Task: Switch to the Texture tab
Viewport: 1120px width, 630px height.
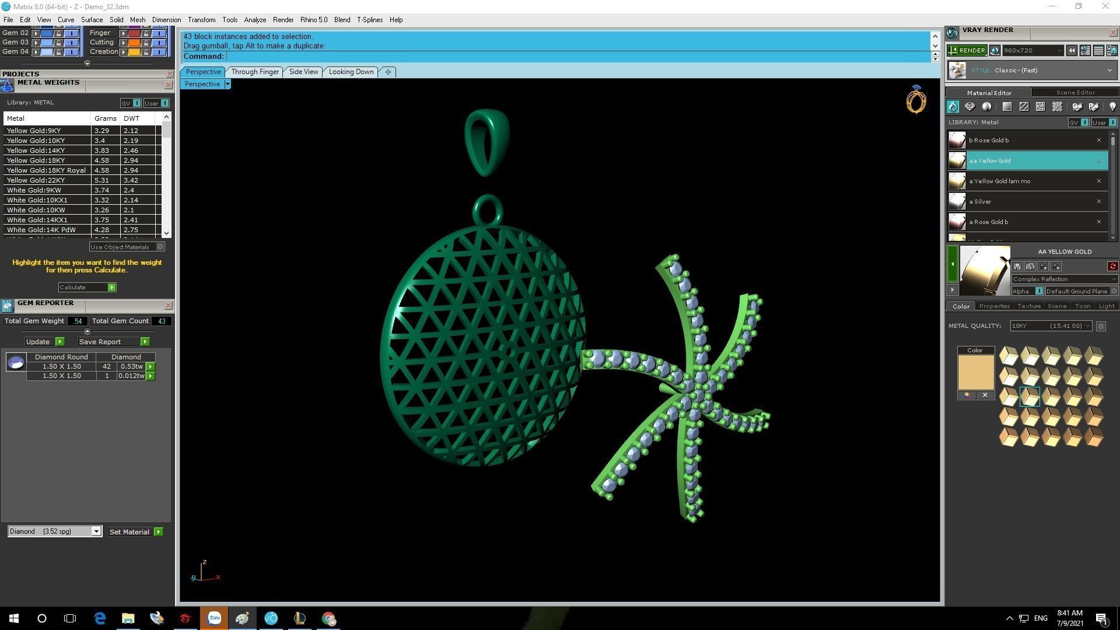Action: 1028,306
